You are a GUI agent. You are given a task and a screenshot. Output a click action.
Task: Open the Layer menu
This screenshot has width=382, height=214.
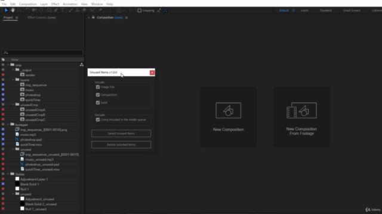click(44, 4)
